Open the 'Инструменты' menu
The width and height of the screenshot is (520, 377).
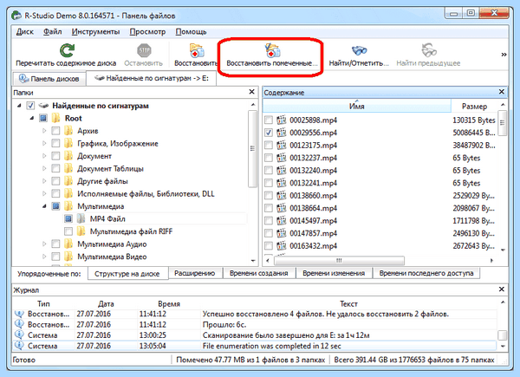pos(95,32)
